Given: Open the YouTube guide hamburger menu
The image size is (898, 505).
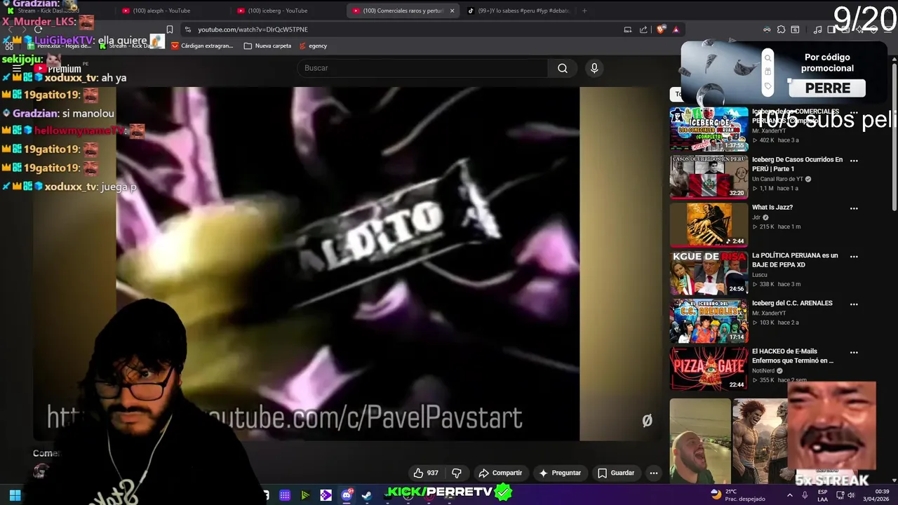Looking at the screenshot, I should point(16,69).
